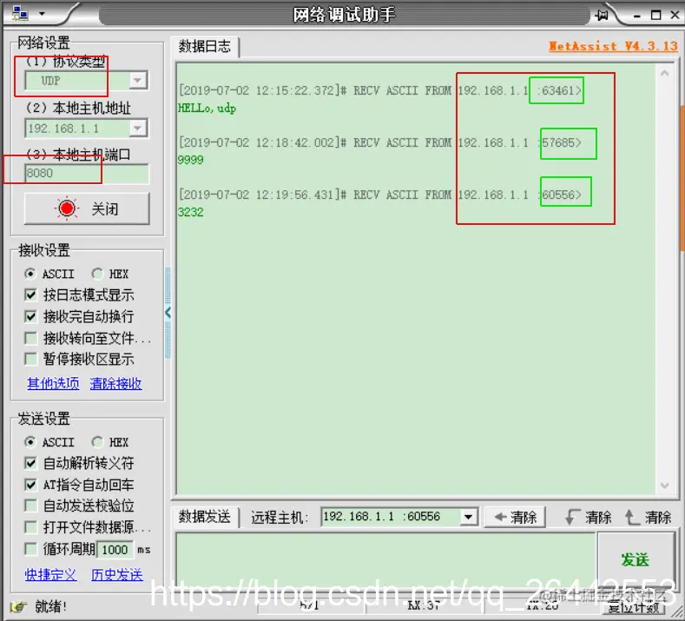Click the log scrollbar up arrow

pos(665,74)
